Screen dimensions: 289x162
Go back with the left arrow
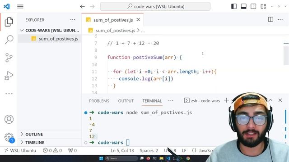[82, 7]
